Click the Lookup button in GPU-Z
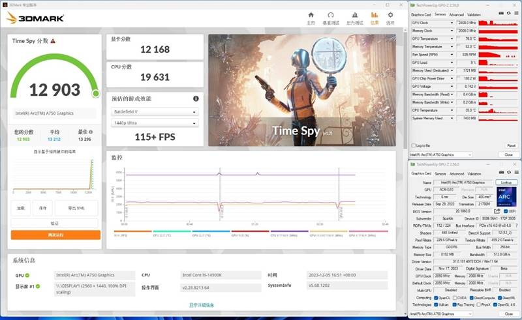The image size is (522, 320). [x=505, y=182]
